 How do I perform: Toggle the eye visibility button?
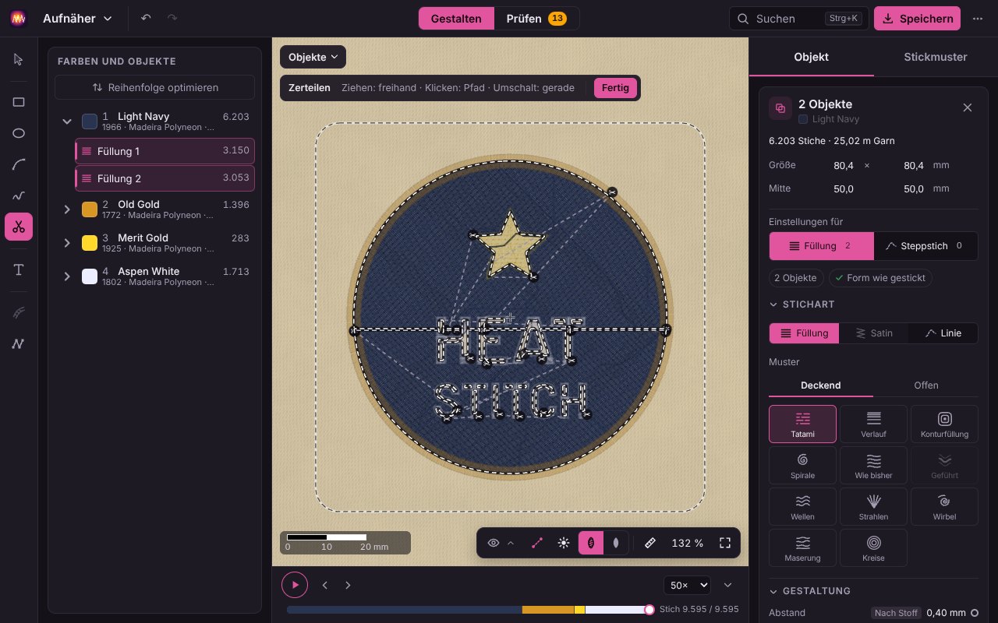click(494, 543)
